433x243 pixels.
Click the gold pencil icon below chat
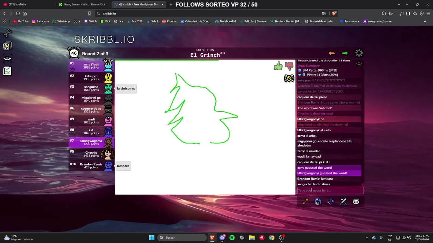click(x=305, y=202)
